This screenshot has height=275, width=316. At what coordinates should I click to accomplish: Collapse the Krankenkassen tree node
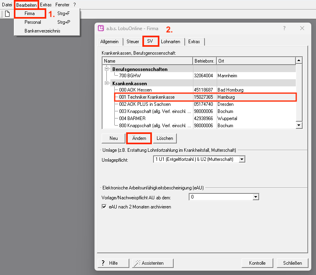tap(106, 83)
